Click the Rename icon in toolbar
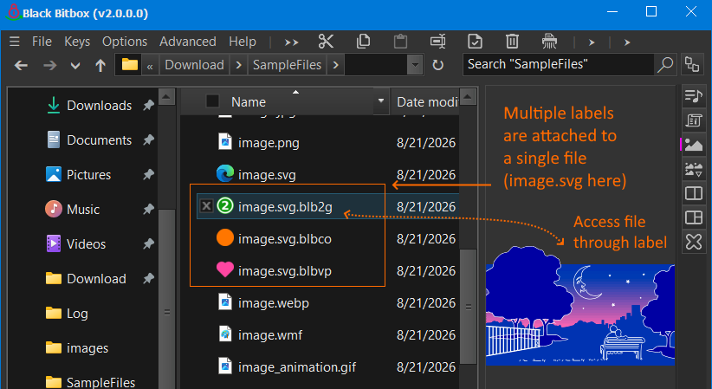Viewport: 712px width, 389px height. pos(437,42)
